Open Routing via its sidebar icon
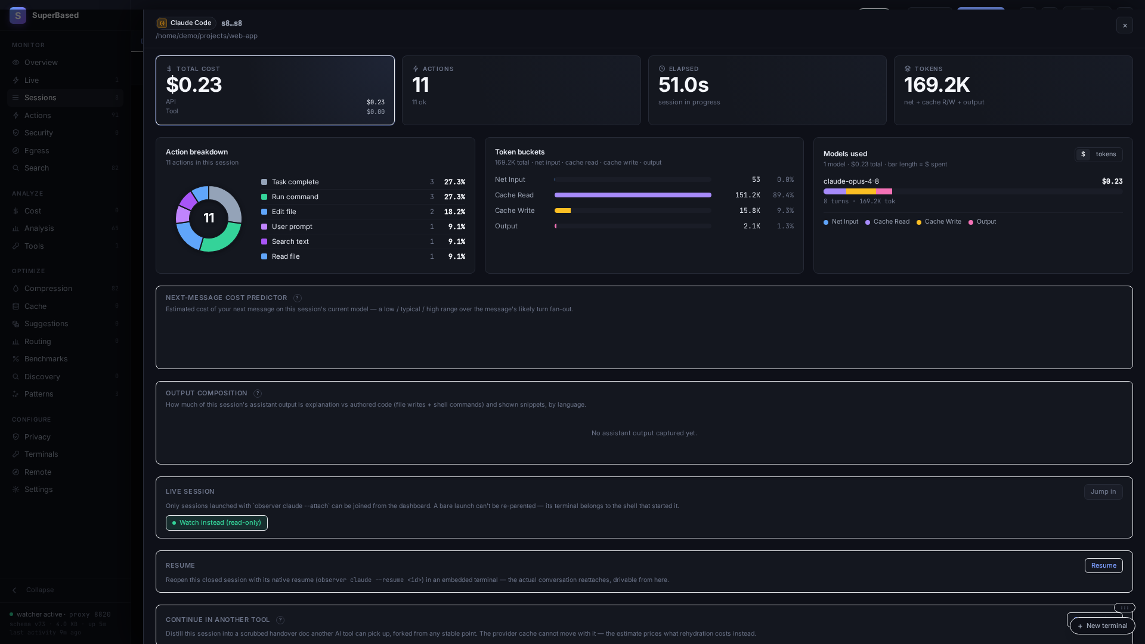Image resolution: width=1145 pixels, height=644 pixels. (x=16, y=342)
